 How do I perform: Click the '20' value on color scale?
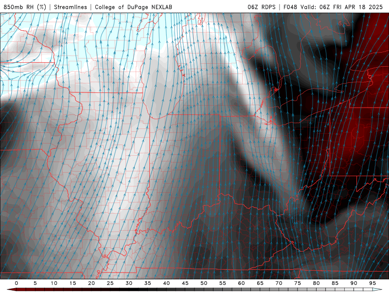[x=91, y=283]
